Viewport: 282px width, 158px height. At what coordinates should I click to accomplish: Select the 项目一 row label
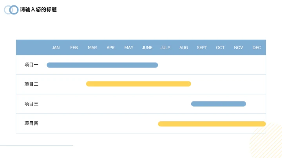(x=31, y=65)
